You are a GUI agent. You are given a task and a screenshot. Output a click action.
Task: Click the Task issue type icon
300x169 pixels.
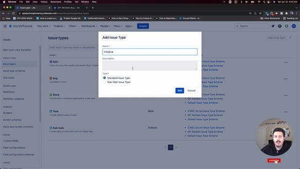click(51, 111)
